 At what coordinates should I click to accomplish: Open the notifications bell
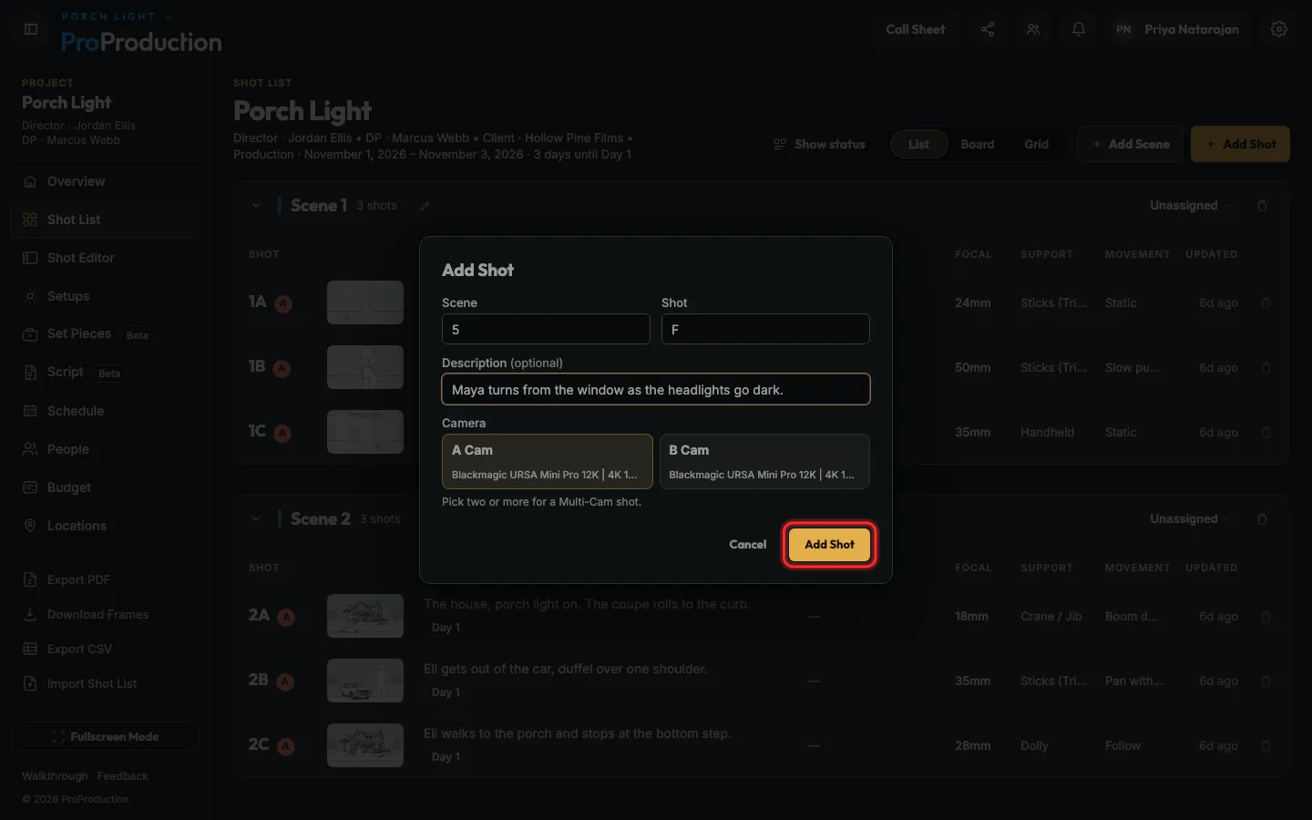pyautogui.click(x=1079, y=29)
